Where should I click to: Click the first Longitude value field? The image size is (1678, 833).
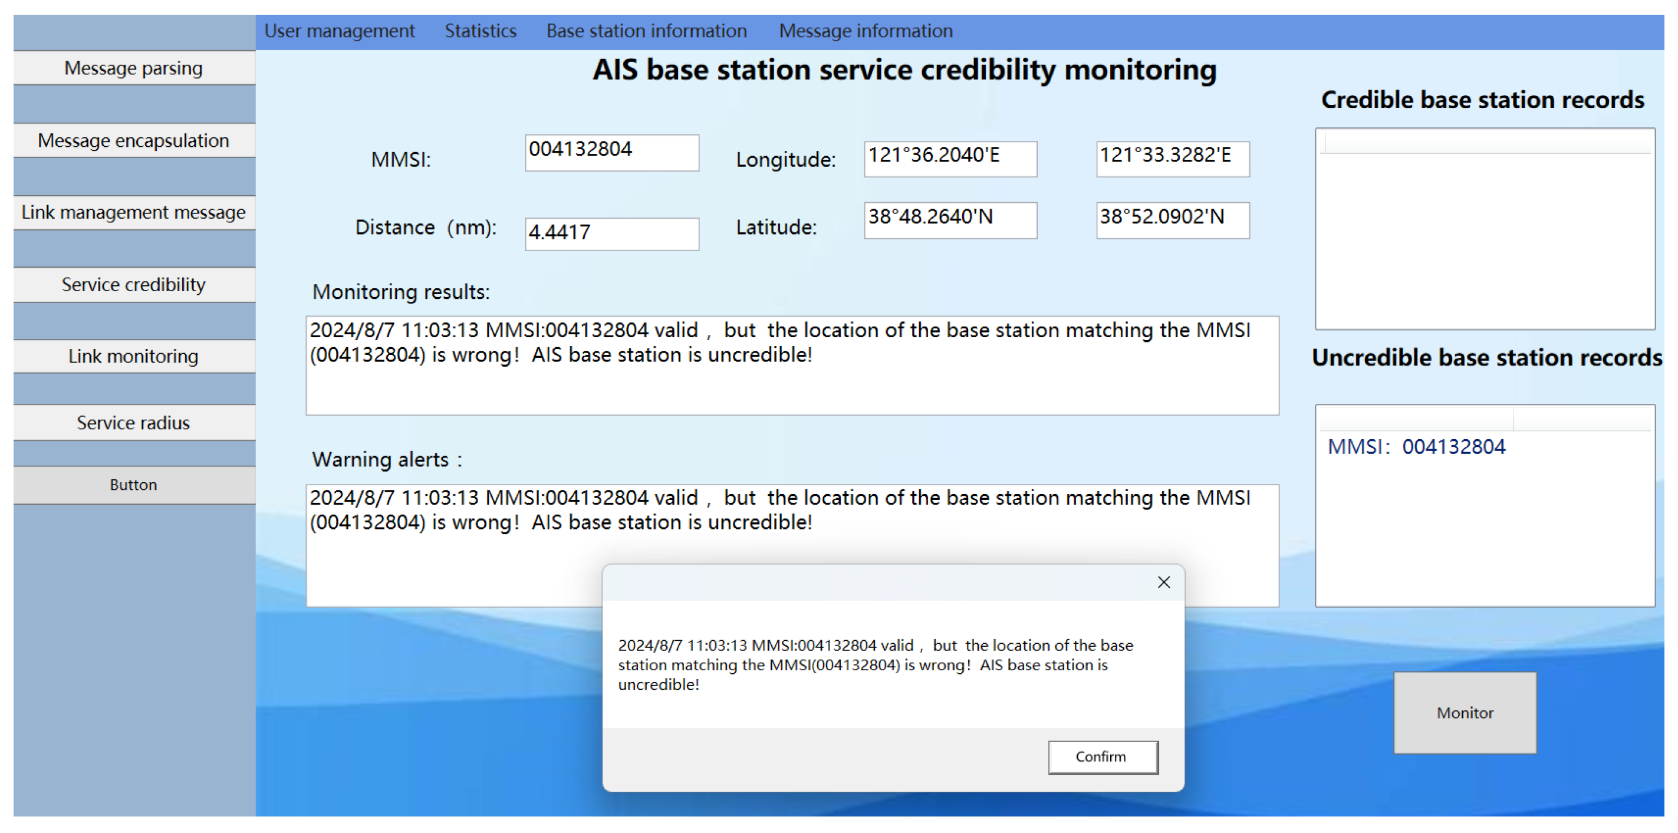click(950, 158)
